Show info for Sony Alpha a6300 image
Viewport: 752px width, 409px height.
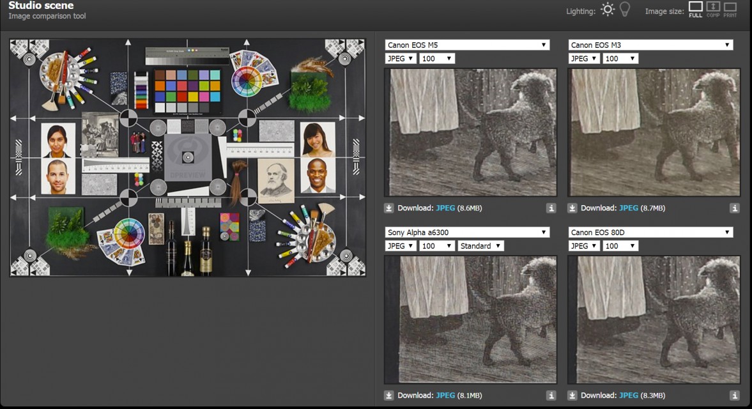click(x=551, y=396)
